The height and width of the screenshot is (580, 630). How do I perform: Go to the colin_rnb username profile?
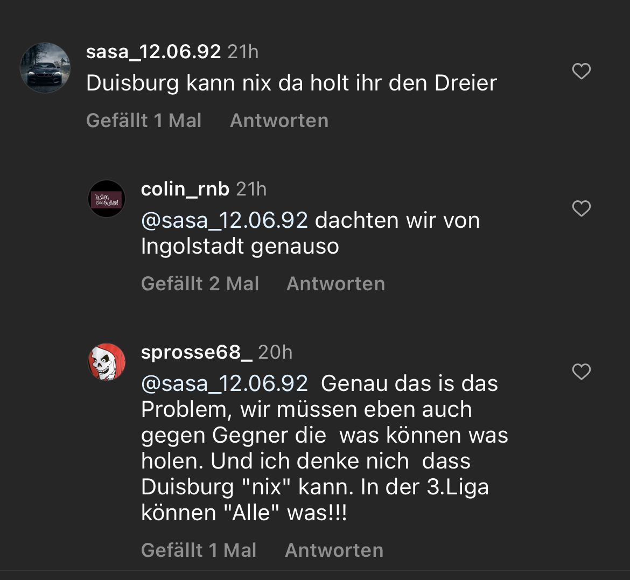click(185, 189)
